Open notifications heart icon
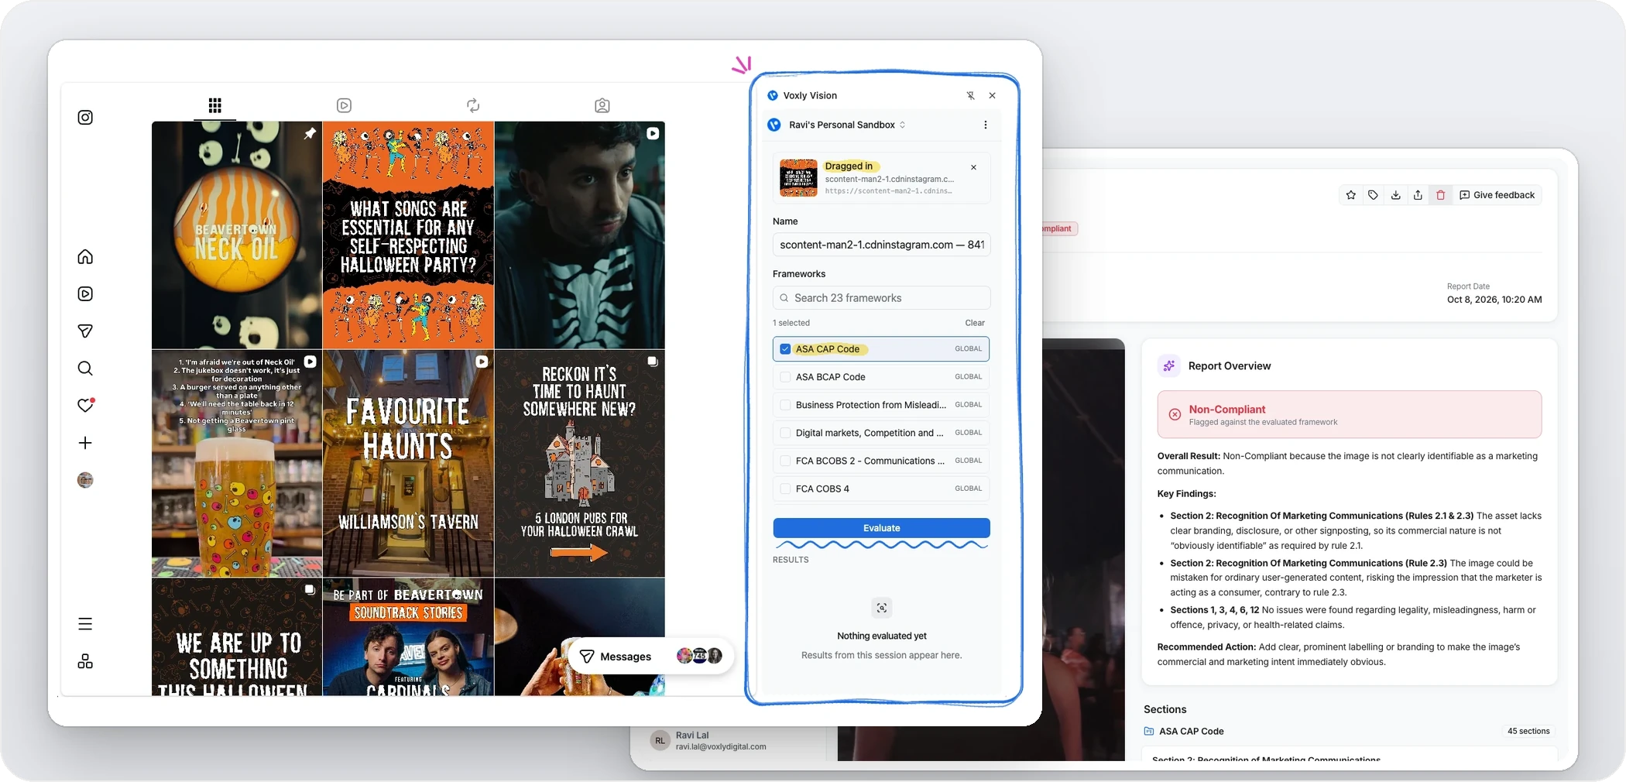1626x782 pixels. click(x=85, y=405)
